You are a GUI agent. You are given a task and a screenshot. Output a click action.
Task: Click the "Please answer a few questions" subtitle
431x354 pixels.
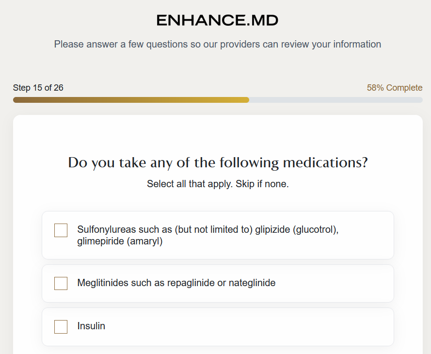(x=217, y=45)
